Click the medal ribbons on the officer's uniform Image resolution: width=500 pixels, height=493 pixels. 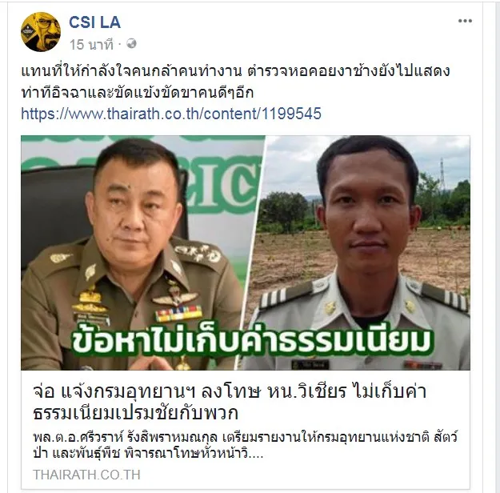(x=178, y=313)
